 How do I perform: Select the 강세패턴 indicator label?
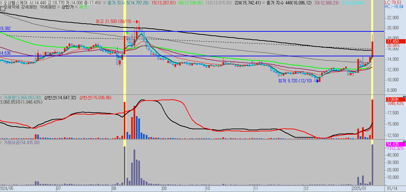(x=29, y=7)
